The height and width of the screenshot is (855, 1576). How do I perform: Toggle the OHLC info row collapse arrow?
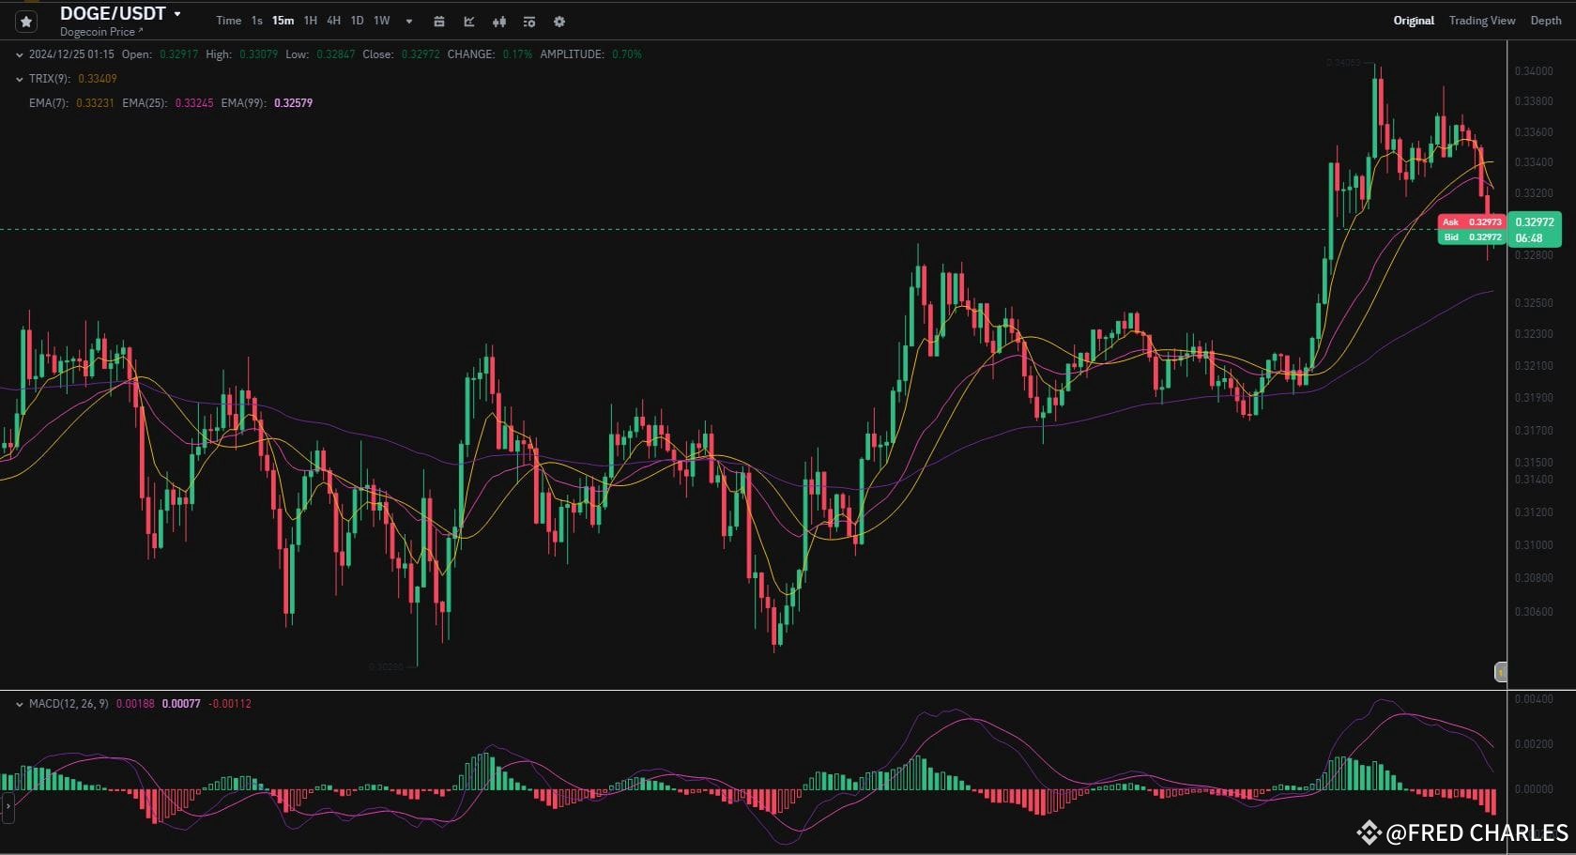click(20, 54)
